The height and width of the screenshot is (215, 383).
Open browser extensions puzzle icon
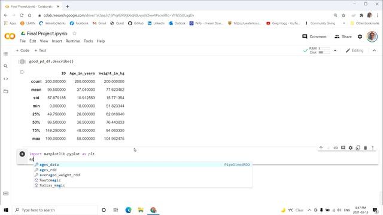click(361, 15)
